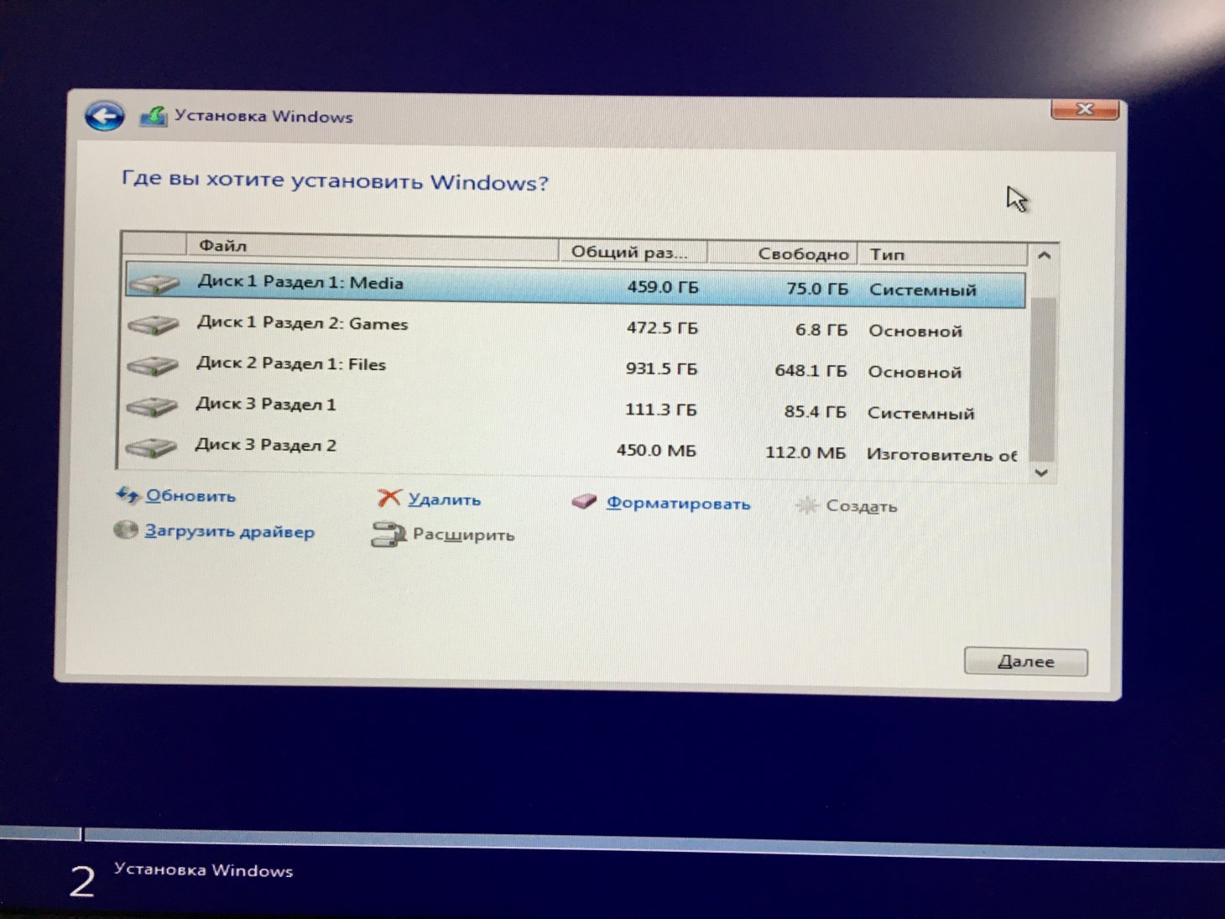Click the Тип column header
The image size is (1225, 919).
pyautogui.click(x=943, y=254)
